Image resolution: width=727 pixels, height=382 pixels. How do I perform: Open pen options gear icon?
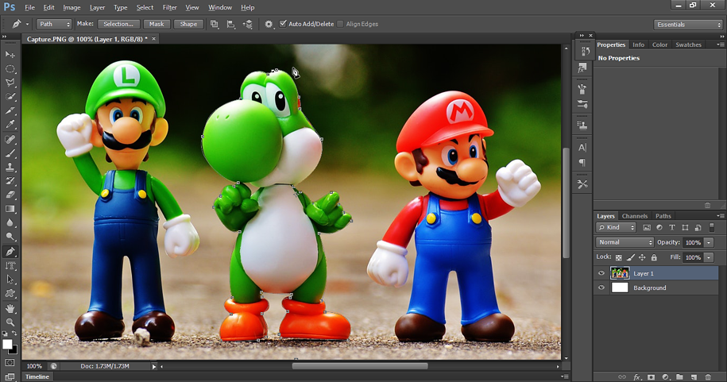(x=269, y=24)
